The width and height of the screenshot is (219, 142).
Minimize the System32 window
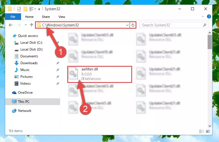(x=180, y=9)
